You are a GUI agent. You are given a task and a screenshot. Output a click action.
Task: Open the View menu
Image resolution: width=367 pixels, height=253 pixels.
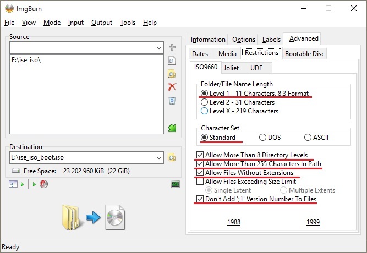(29, 23)
